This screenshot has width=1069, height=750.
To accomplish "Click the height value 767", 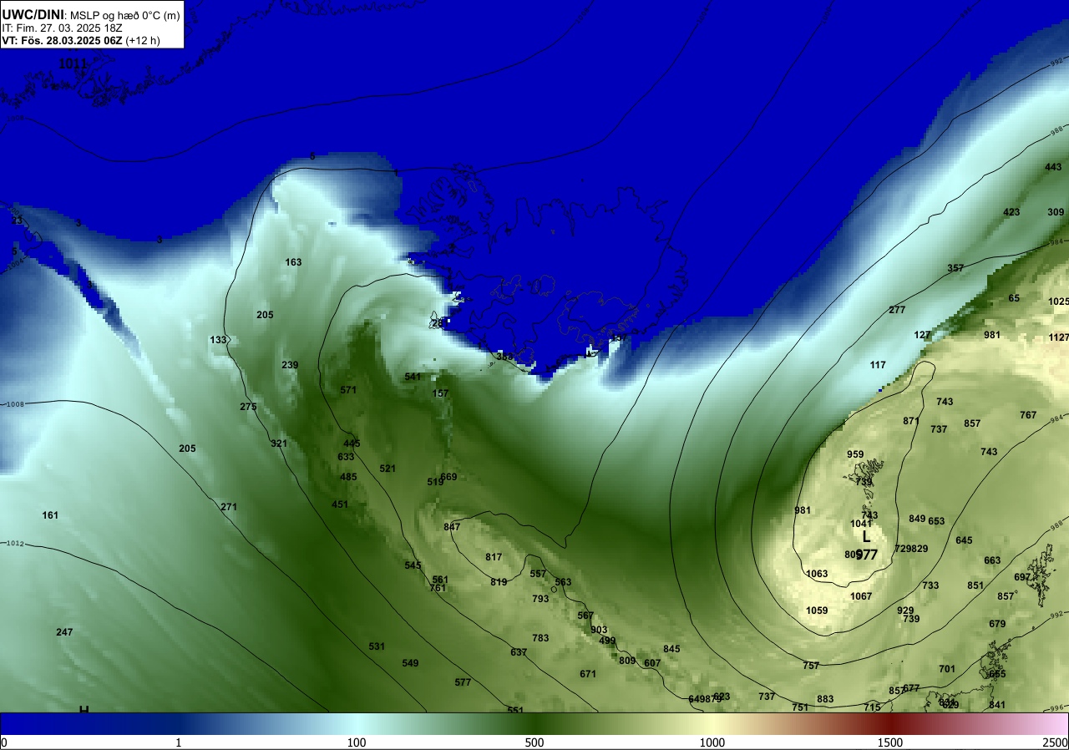I will pyautogui.click(x=1028, y=415).
